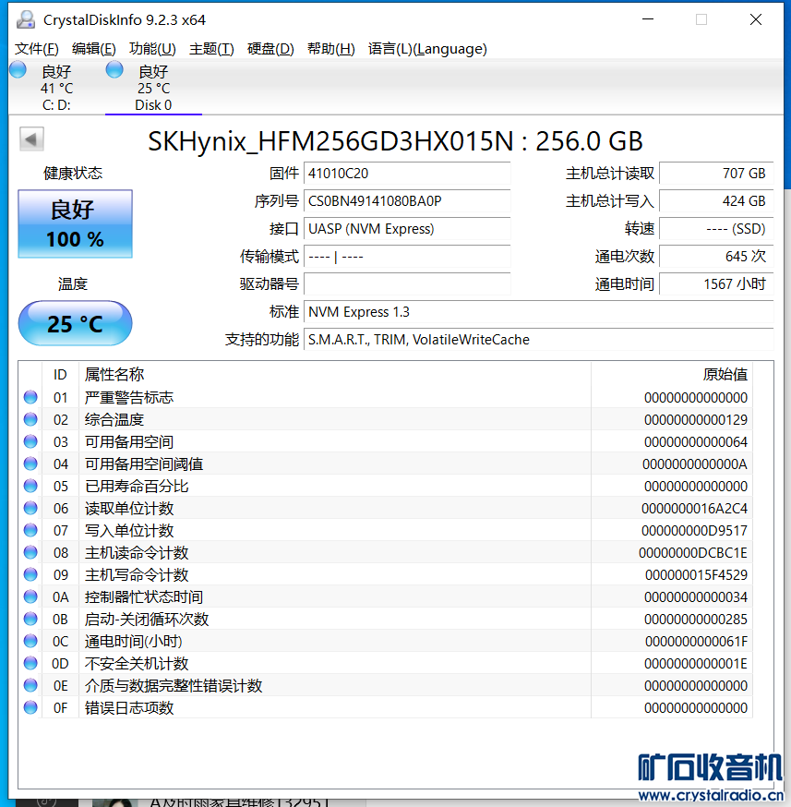Click the 25 °C temperature button
This screenshot has height=807, width=791.
coord(75,324)
